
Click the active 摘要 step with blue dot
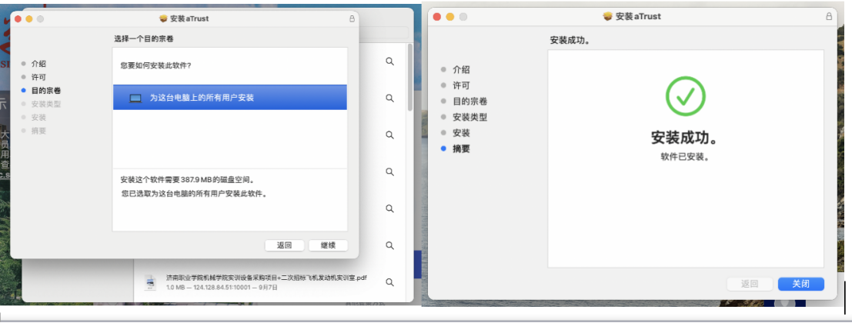461,148
